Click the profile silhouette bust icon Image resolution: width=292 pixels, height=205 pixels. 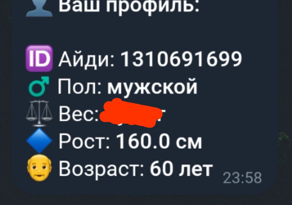39,8
